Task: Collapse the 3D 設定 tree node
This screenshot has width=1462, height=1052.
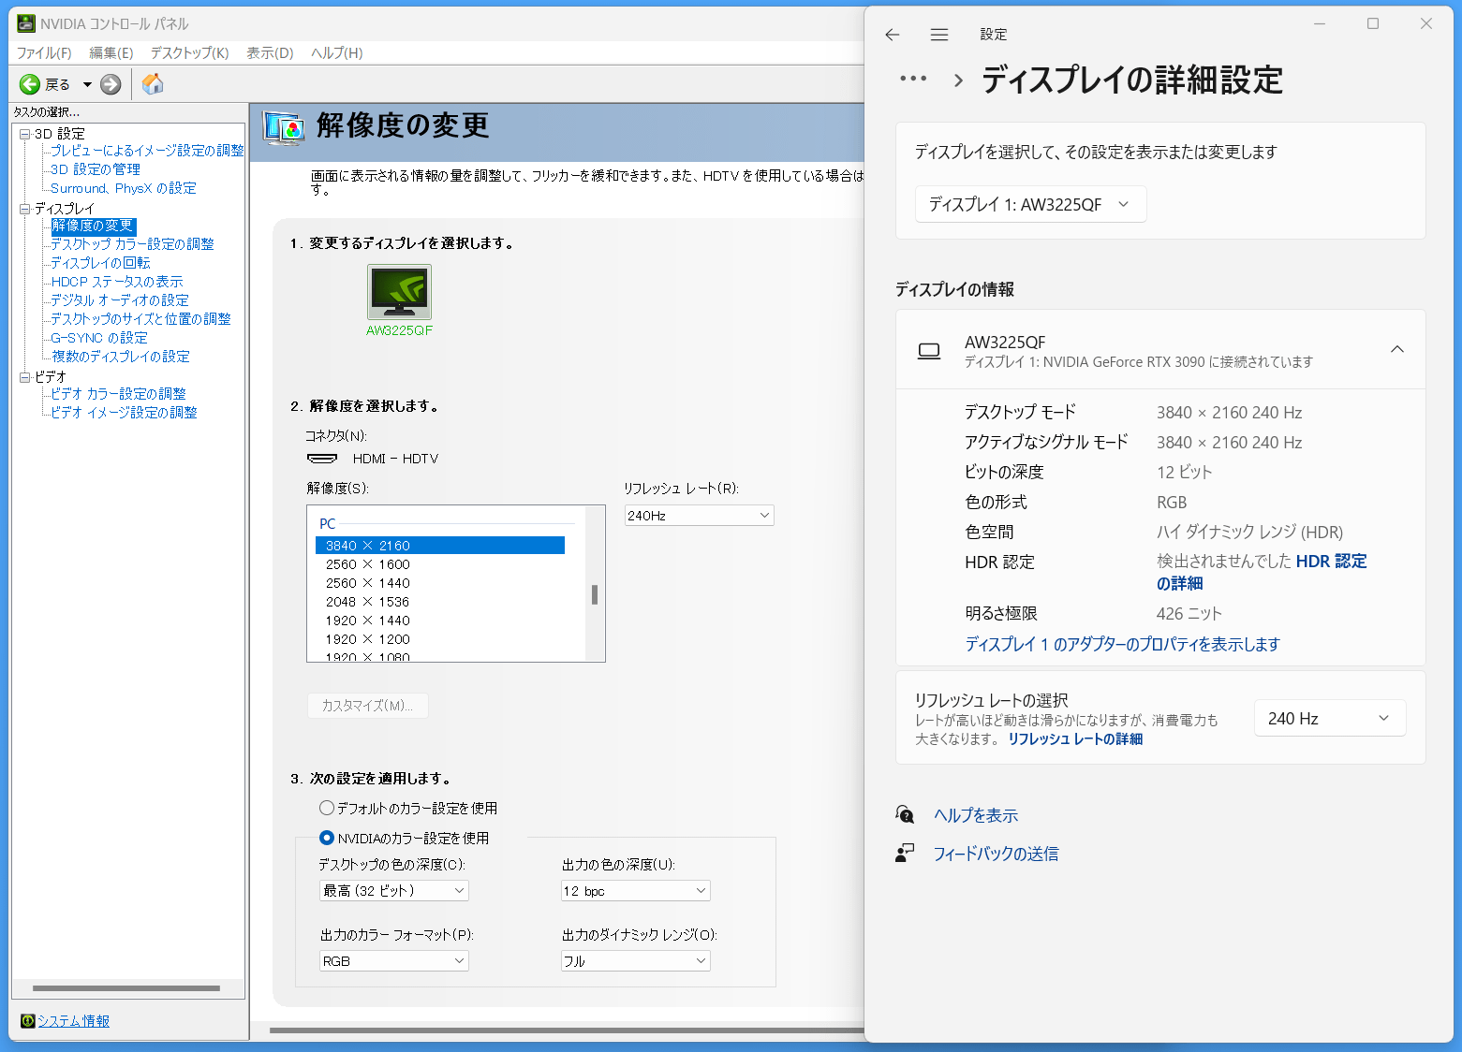Action: click(x=25, y=134)
